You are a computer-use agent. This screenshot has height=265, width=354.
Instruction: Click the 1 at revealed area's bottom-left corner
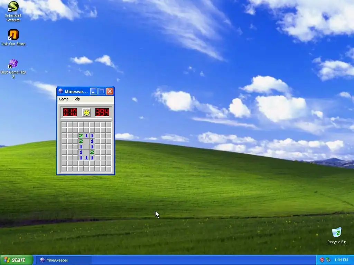click(81, 158)
